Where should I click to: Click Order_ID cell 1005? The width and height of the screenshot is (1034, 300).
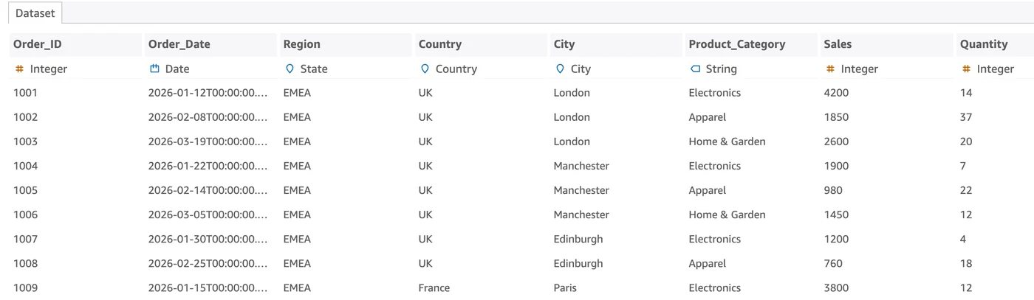[x=25, y=190]
